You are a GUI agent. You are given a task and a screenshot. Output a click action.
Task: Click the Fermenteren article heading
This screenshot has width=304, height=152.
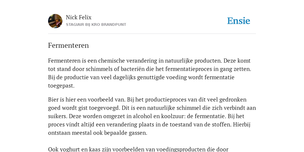point(69,45)
